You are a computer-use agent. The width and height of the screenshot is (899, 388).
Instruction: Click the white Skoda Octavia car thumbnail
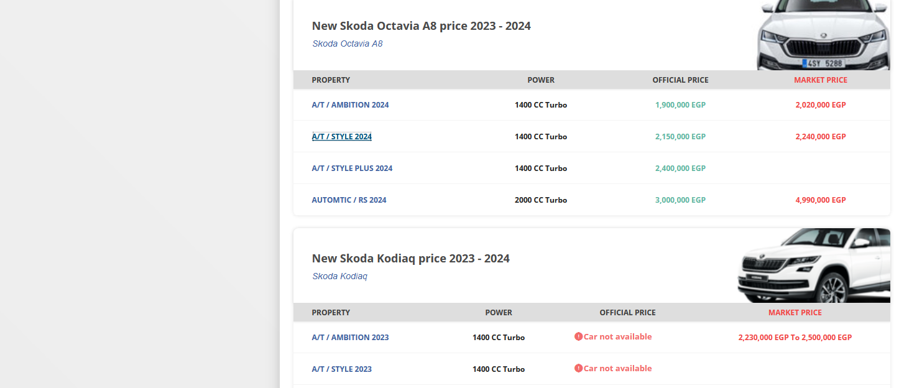point(823,35)
